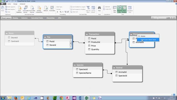Open Existing Connections in ribbon
The height and width of the screenshot is (100, 177).
point(39,9)
